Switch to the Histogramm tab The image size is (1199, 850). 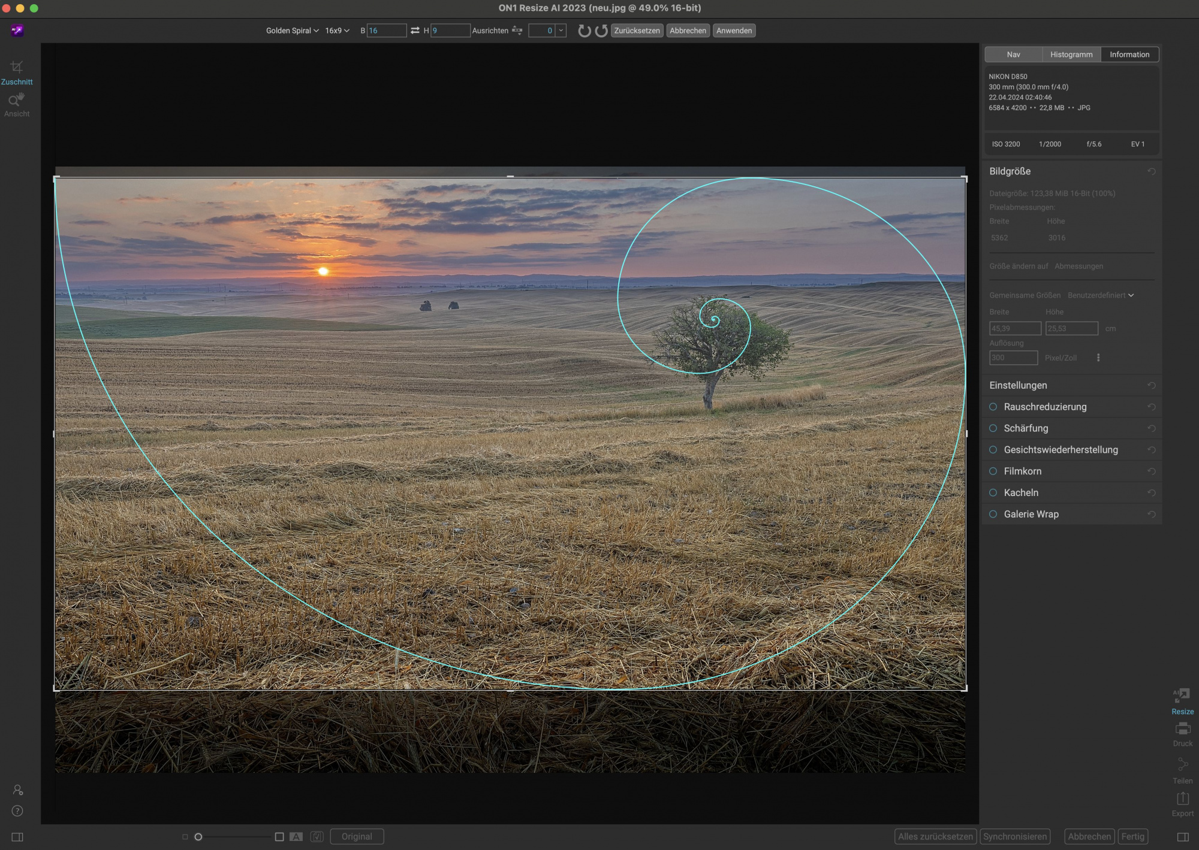(1071, 55)
